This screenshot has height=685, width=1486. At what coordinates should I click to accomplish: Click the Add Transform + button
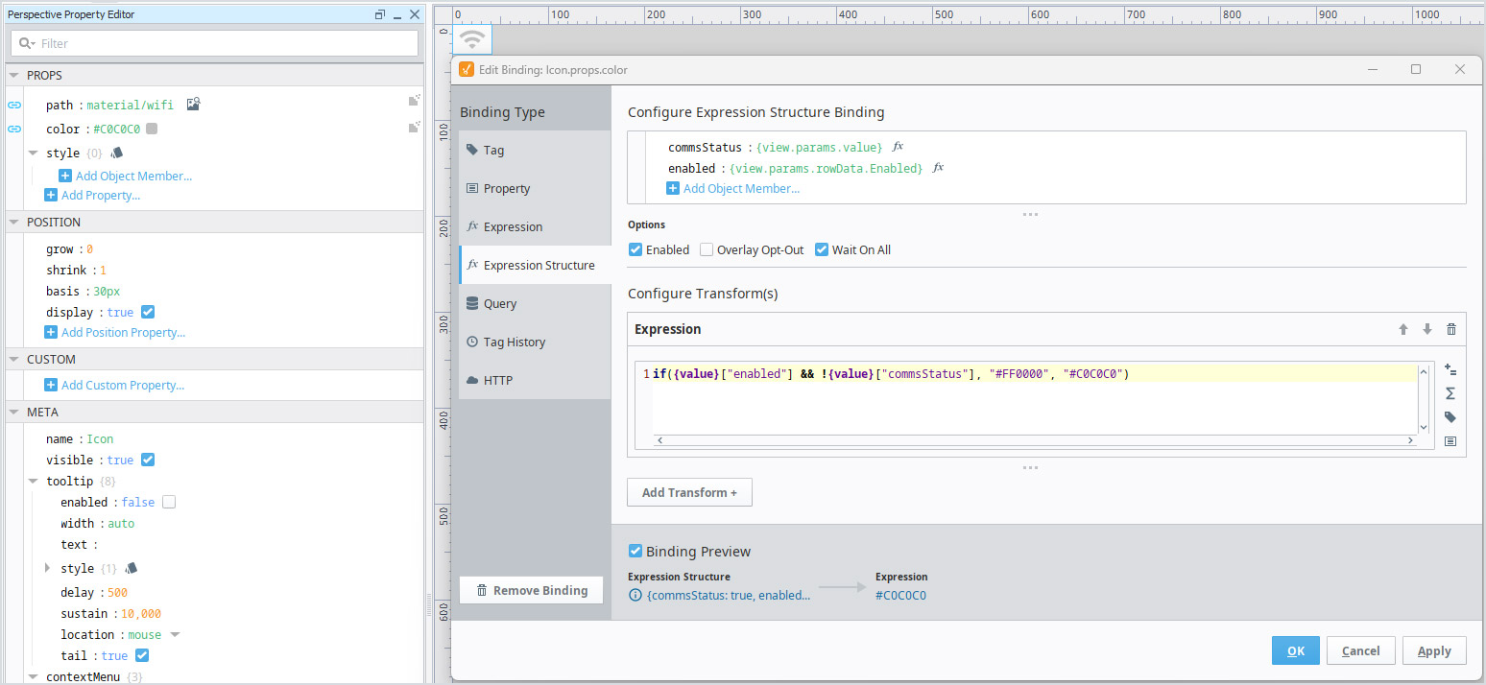689,492
